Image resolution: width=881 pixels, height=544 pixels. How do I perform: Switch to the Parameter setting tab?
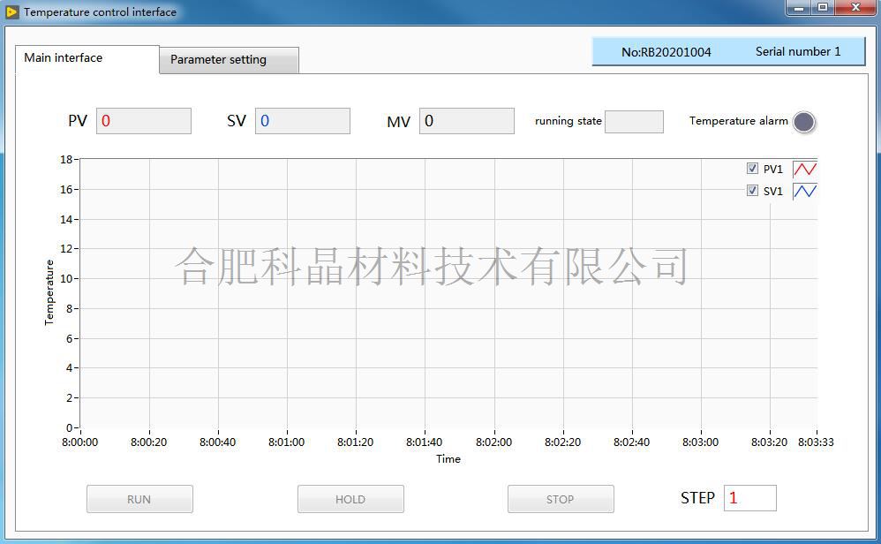click(x=229, y=60)
